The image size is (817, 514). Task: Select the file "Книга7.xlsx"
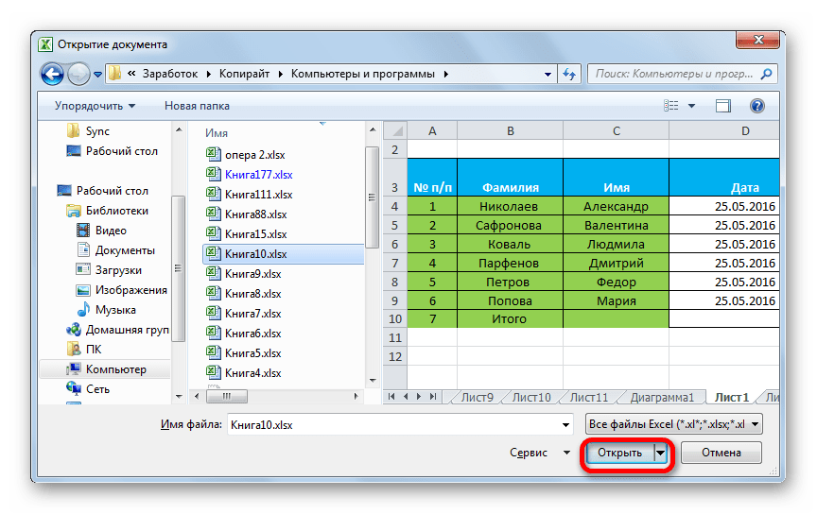(x=243, y=313)
